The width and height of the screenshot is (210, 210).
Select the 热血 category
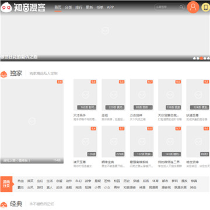[x=20, y=181]
